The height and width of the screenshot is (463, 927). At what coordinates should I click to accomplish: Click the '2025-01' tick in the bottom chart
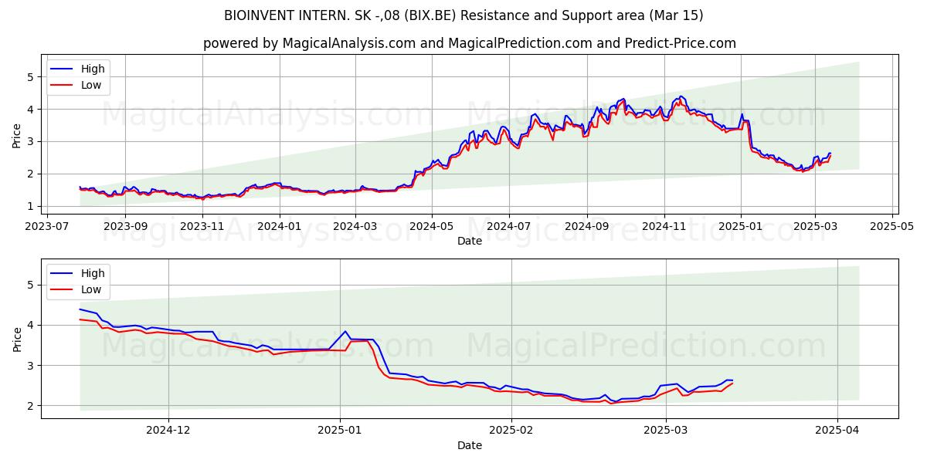tap(341, 431)
